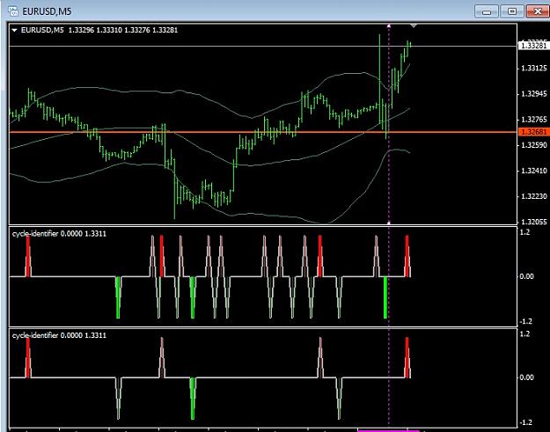Minimize the EURUSD,M5 chart window

(487, 11)
